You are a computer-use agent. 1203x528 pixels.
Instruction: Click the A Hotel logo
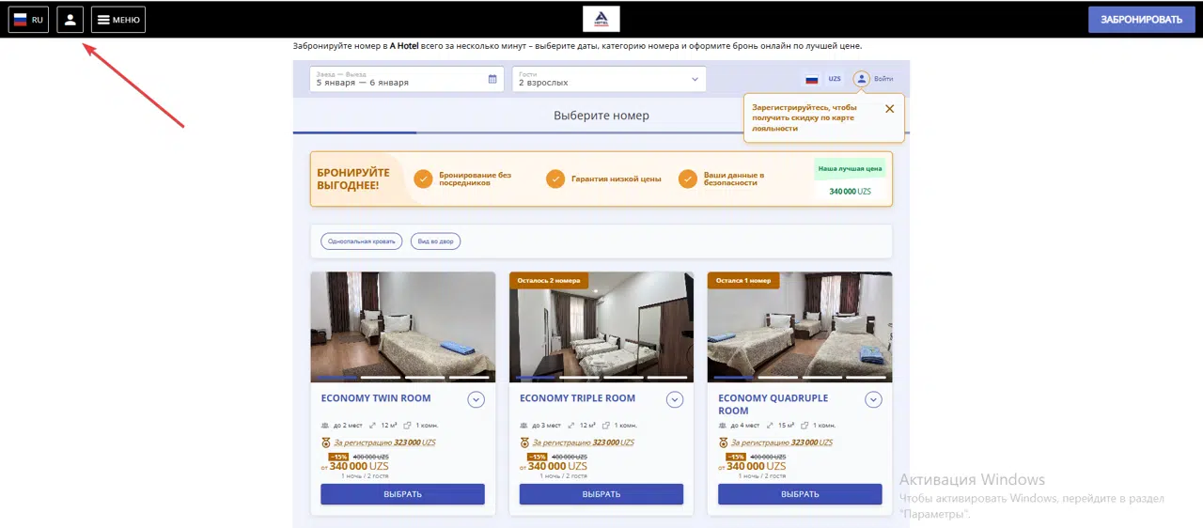coord(601,20)
